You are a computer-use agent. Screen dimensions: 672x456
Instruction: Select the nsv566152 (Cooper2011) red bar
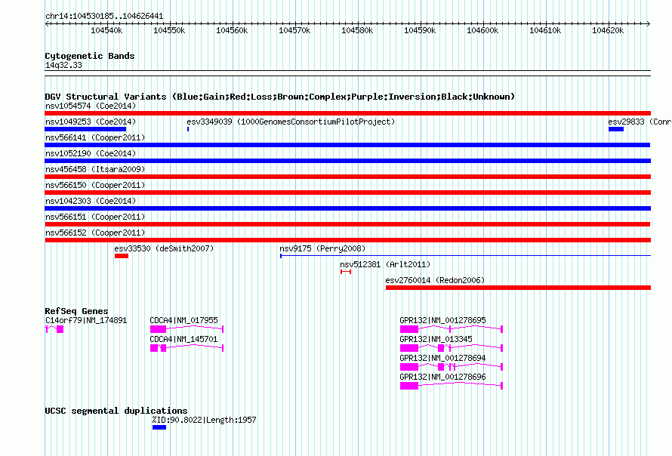pyautogui.click(x=347, y=240)
